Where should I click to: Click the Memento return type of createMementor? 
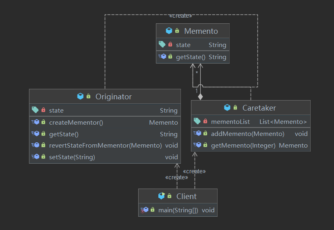(164, 123)
